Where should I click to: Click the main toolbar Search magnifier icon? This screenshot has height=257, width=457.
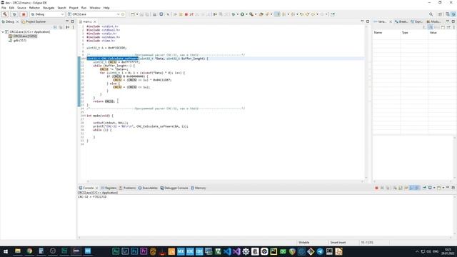tap(431, 14)
